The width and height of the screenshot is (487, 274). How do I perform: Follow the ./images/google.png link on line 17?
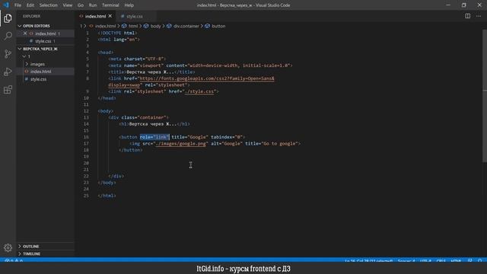click(x=180, y=144)
